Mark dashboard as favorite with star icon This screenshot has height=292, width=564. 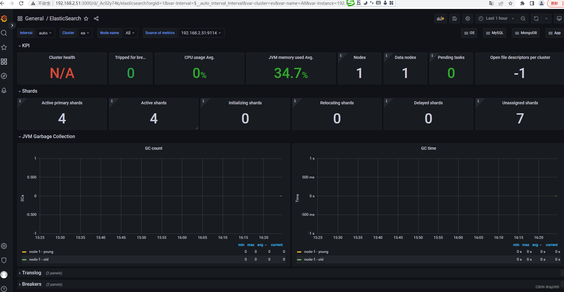86,19
